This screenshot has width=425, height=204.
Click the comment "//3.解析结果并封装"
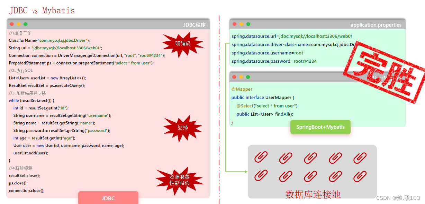[27, 93]
